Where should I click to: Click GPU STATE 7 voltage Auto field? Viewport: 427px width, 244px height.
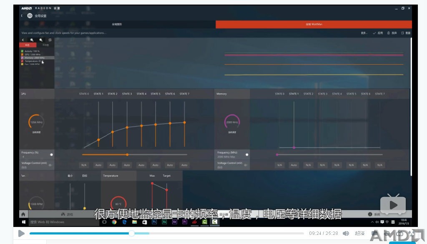point(184,165)
